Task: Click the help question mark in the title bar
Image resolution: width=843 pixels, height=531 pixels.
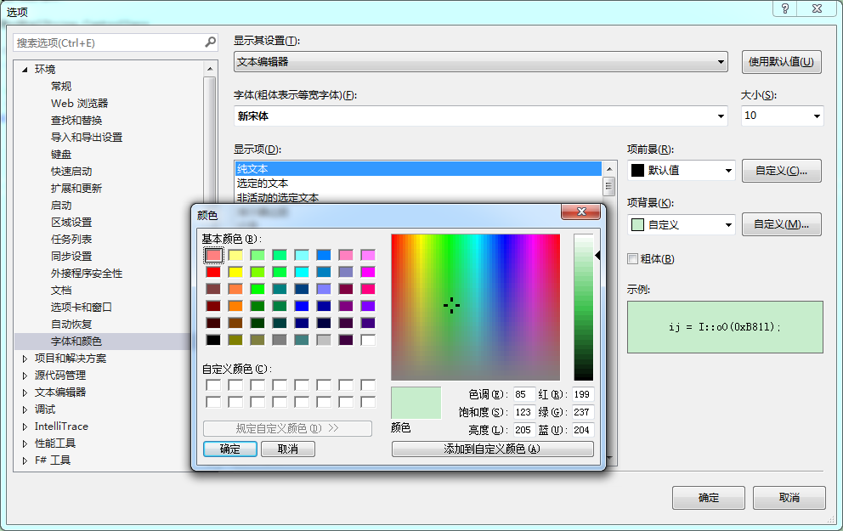Action: point(784,9)
